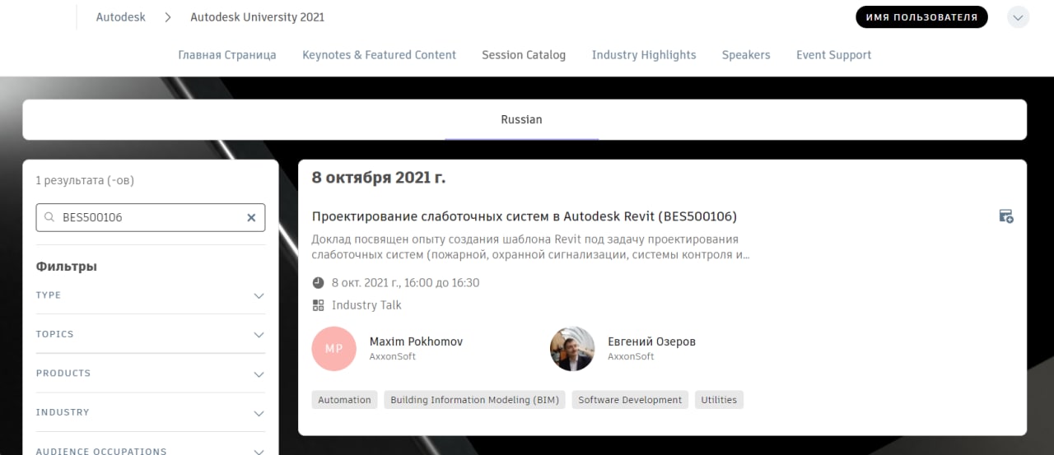The height and width of the screenshot is (455, 1054).
Task: Click the Utilities tag
Action: (719, 400)
